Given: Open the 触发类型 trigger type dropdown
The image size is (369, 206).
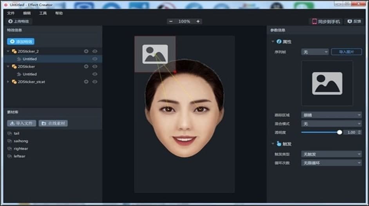Looking at the screenshot, I should coord(331,154).
